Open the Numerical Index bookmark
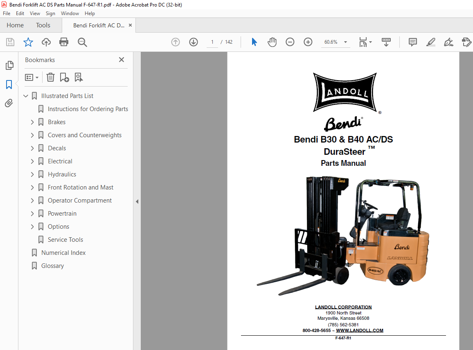 click(63, 253)
